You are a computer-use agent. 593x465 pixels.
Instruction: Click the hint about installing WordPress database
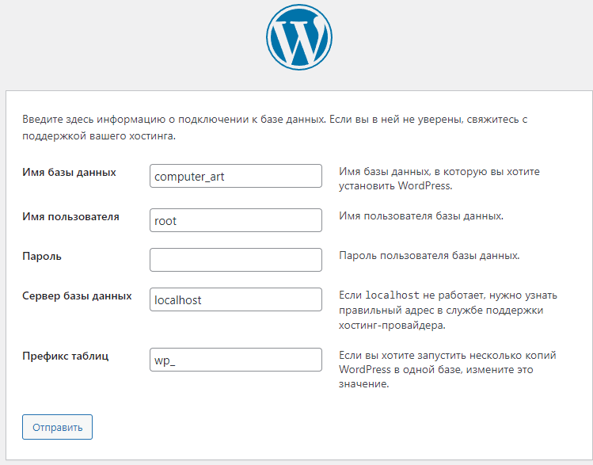439,178
